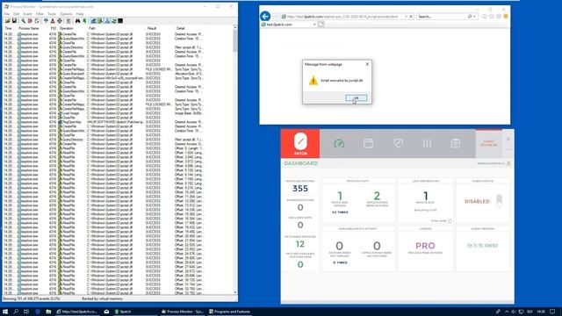
Task: Click the crosshair target icon in Process Monitor
Action: [60, 21]
